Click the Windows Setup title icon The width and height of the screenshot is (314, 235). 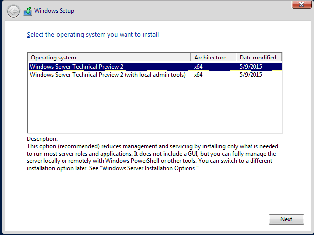28,11
